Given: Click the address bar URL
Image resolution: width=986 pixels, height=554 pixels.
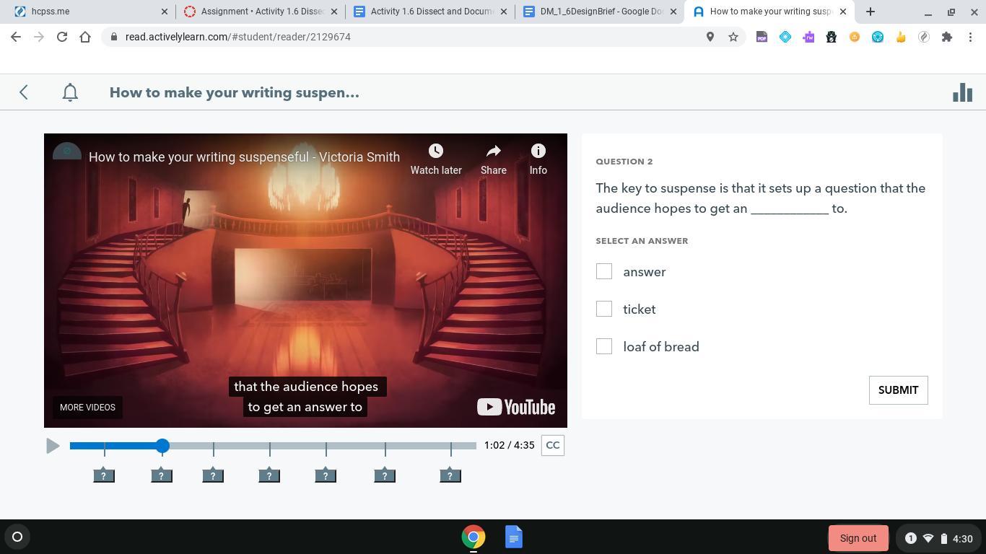Looking at the screenshot, I should tap(238, 37).
